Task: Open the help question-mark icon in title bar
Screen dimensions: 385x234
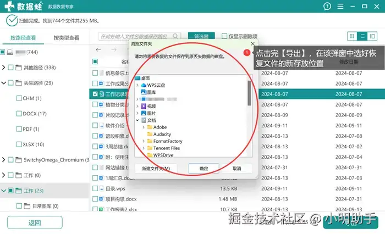Action: point(327,6)
